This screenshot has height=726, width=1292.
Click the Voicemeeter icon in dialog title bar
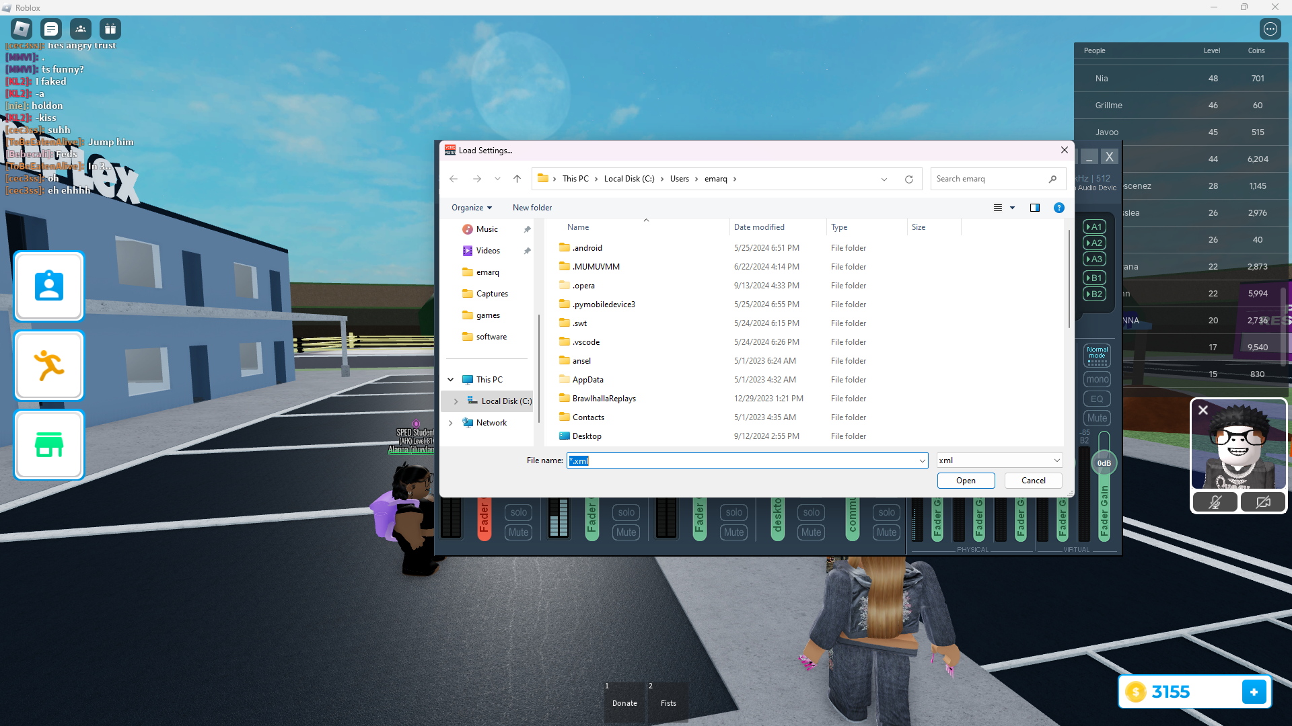pyautogui.click(x=450, y=150)
